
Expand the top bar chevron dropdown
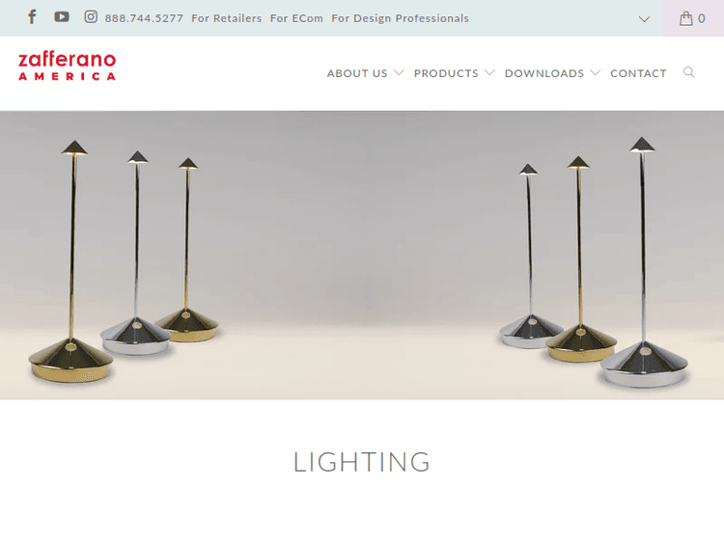(644, 19)
